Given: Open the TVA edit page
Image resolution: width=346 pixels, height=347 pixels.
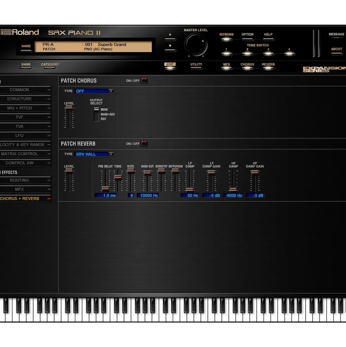Looking at the screenshot, I should (x=25, y=126).
